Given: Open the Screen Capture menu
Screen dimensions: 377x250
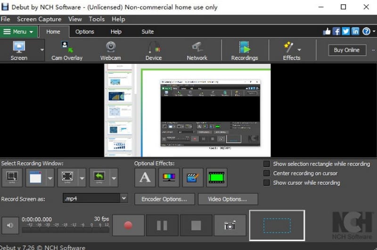Looking at the screenshot, I should coord(39,19).
